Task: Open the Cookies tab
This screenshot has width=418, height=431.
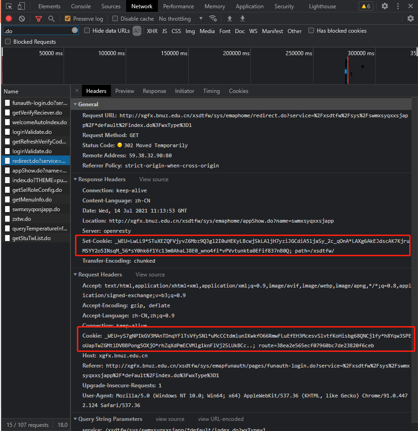Action: [x=238, y=91]
